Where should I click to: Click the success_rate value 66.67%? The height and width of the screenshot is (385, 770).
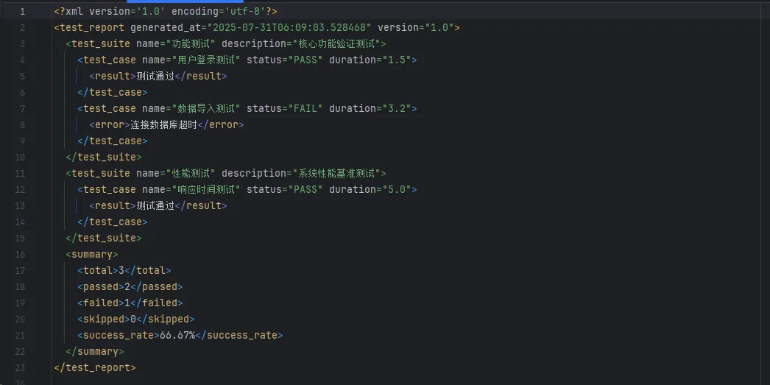pos(177,336)
